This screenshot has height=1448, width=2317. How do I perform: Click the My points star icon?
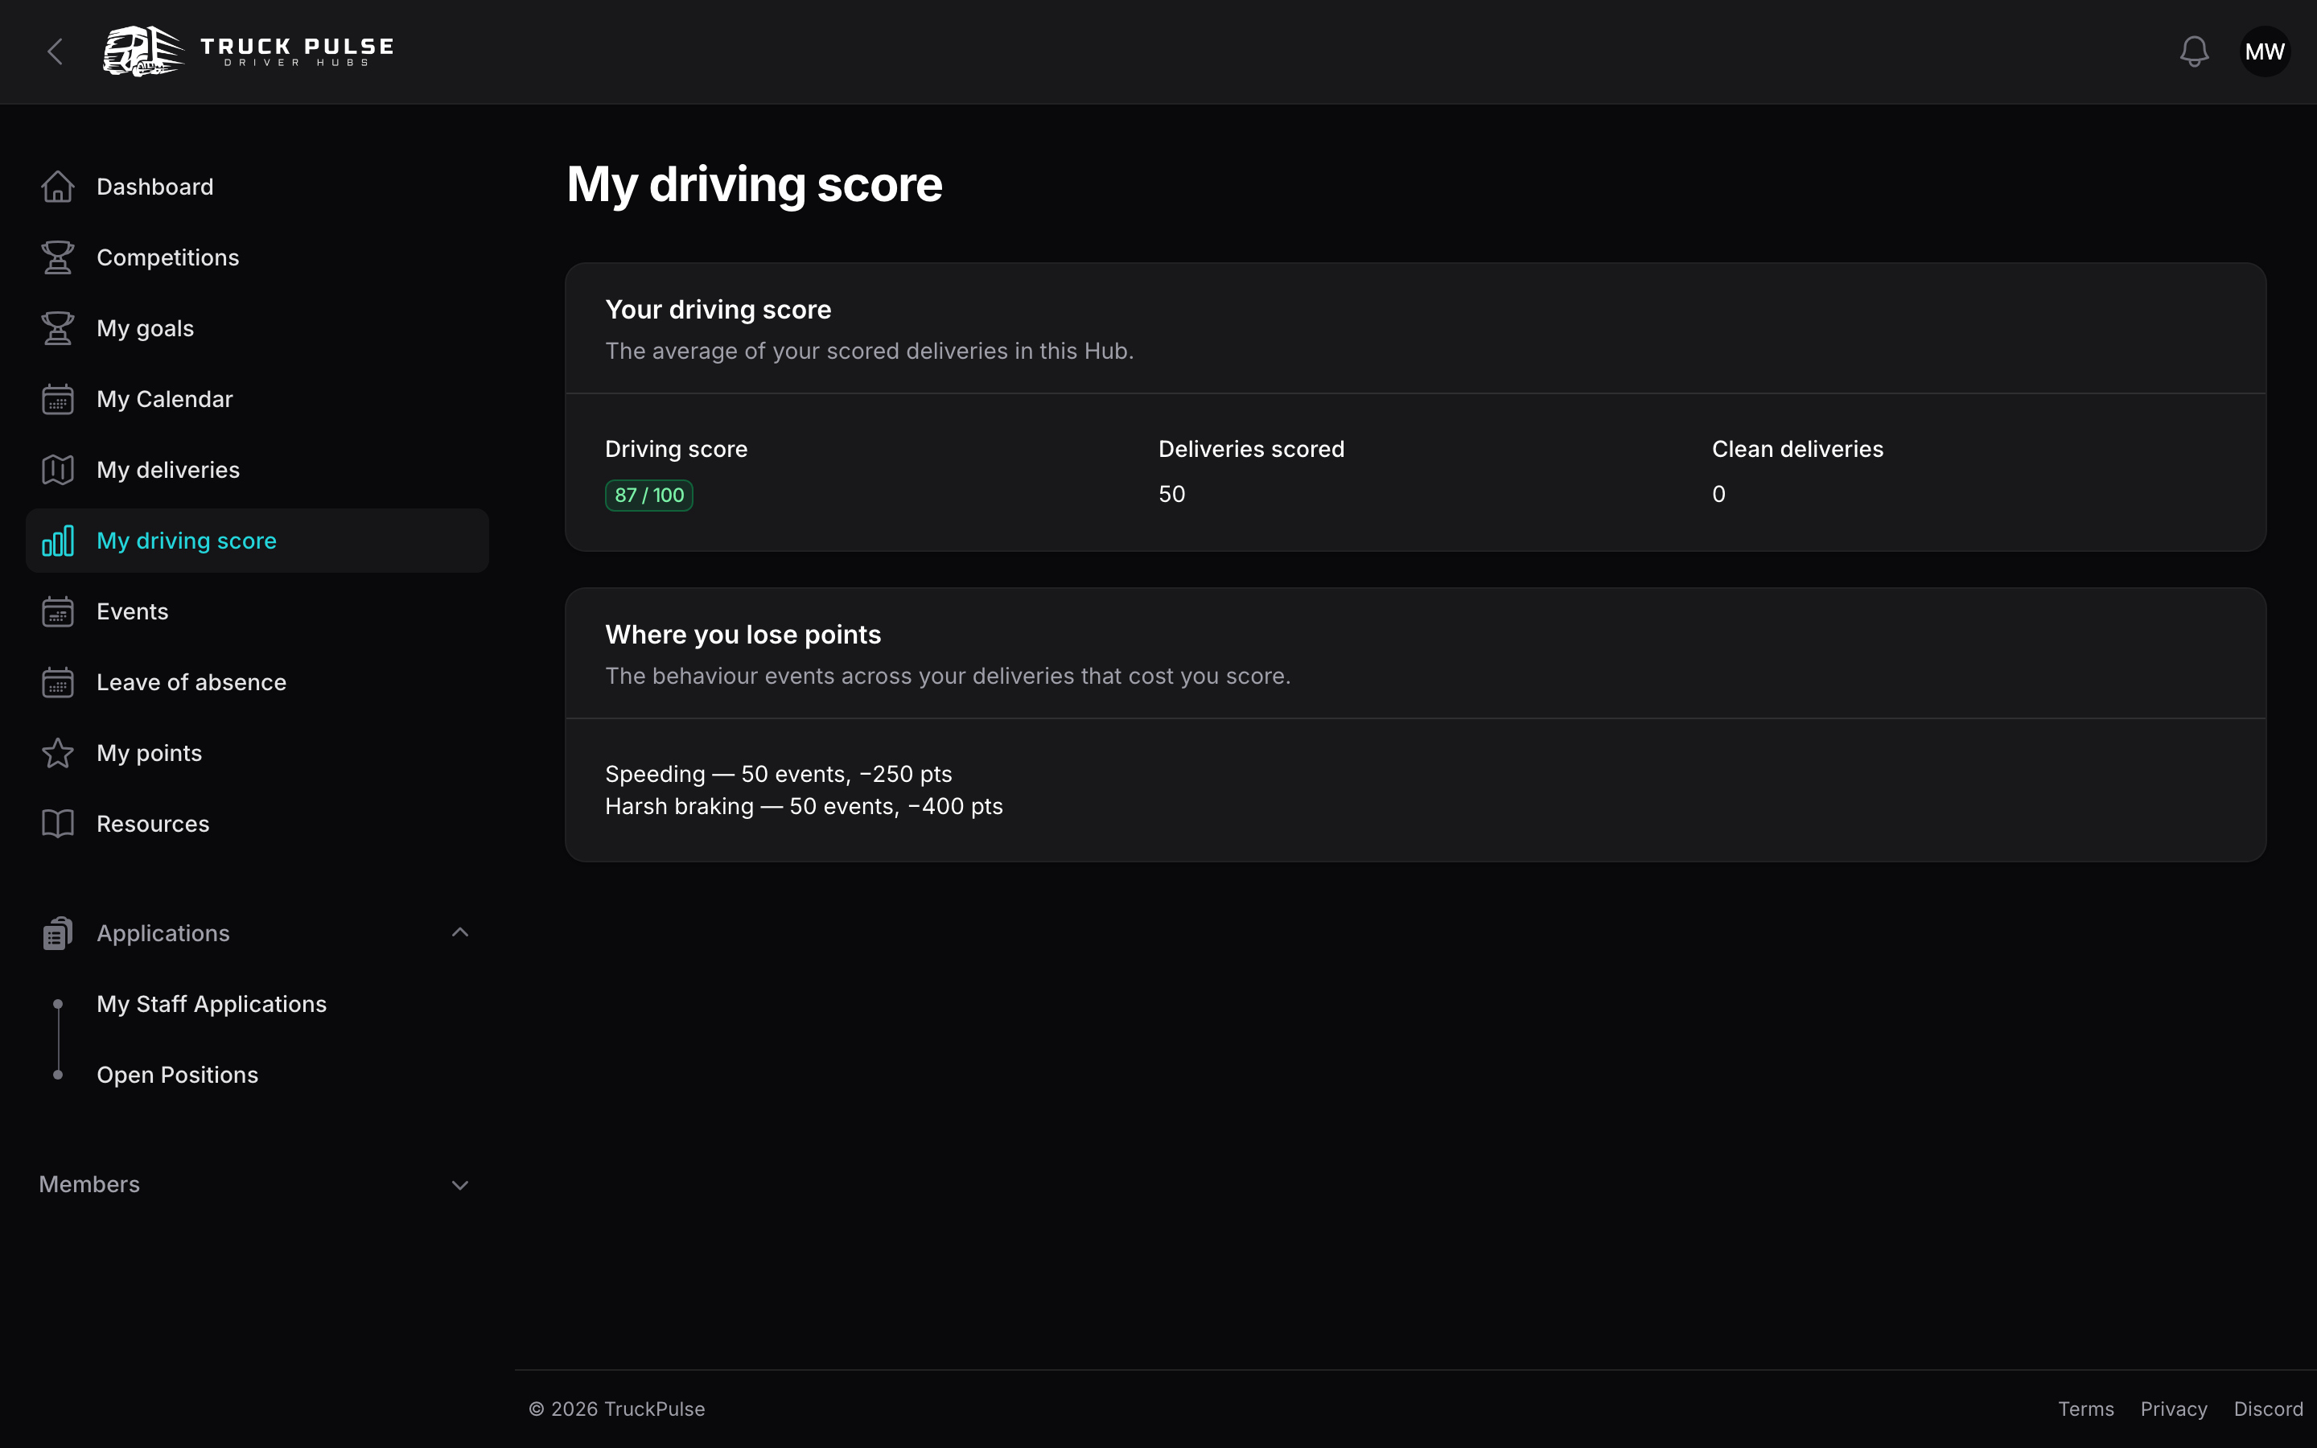click(57, 754)
